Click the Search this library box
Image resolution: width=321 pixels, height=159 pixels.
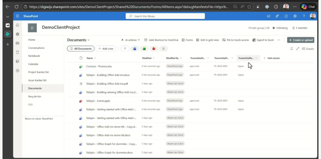pos(165,16)
